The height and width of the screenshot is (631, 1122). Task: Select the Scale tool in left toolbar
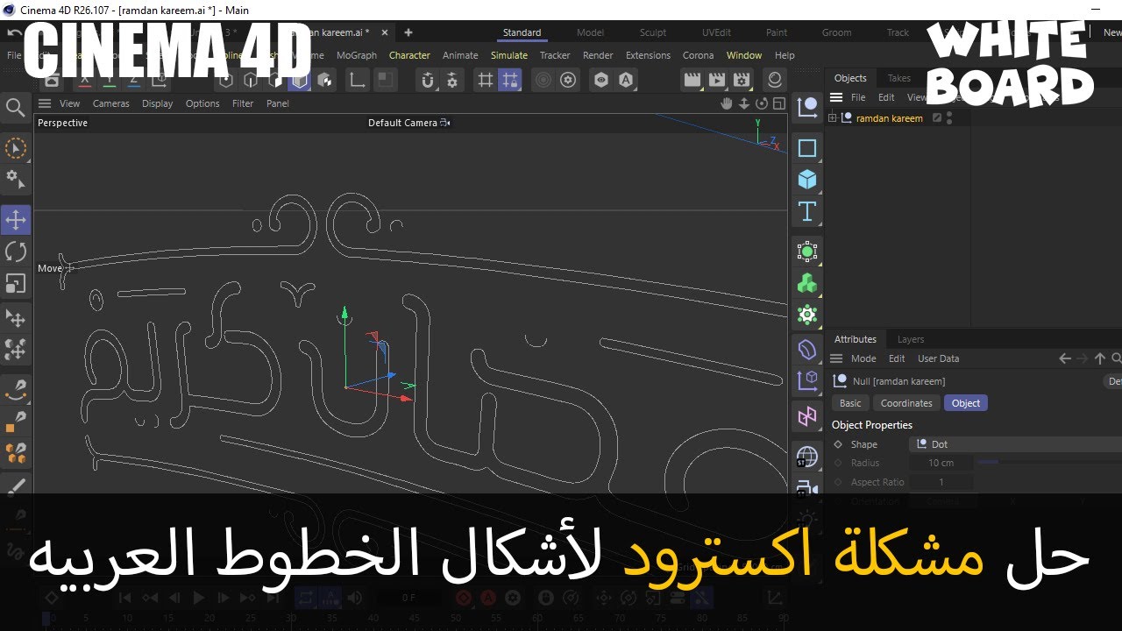point(16,283)
